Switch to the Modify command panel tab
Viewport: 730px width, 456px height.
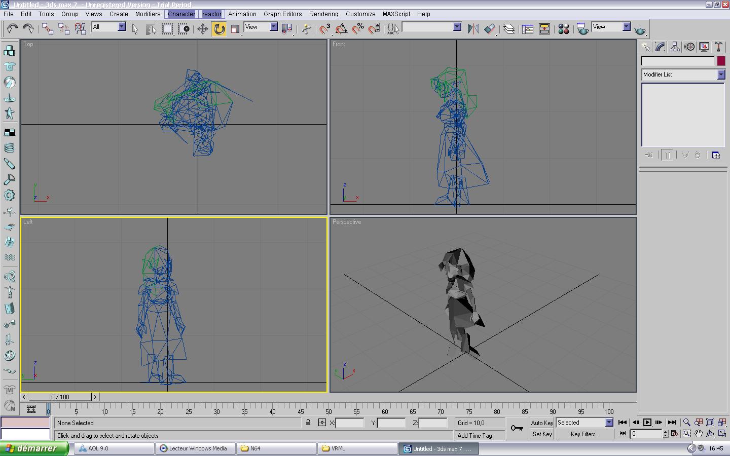click(660, 47)
